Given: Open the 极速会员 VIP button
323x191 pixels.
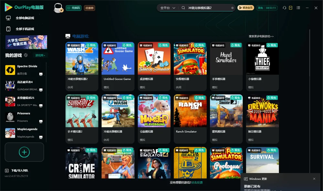Looking at the screenshot, I should [246, 8].
